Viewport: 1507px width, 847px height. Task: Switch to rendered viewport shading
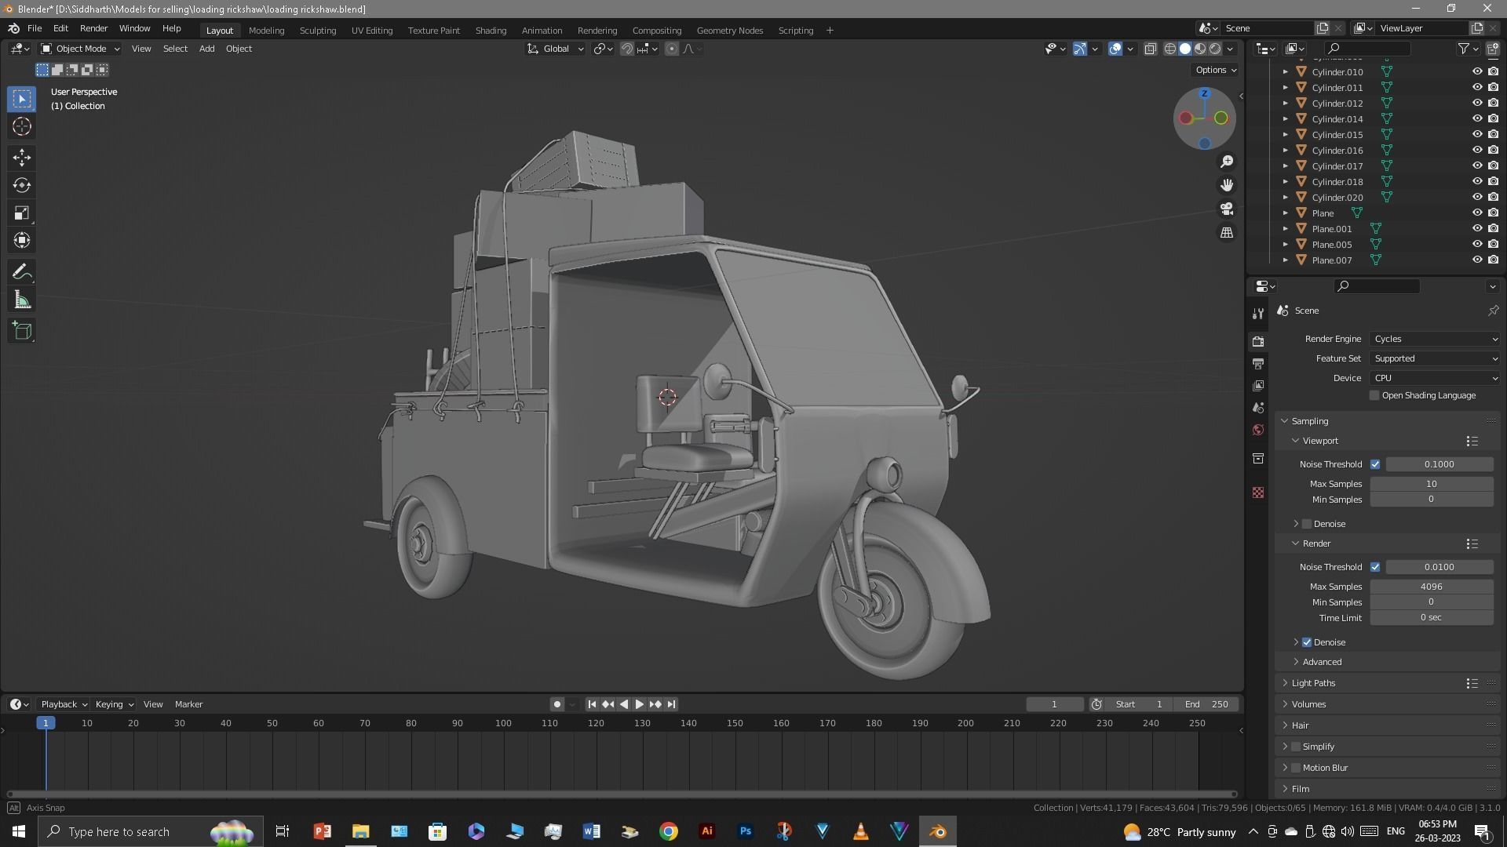(1215, 49)
